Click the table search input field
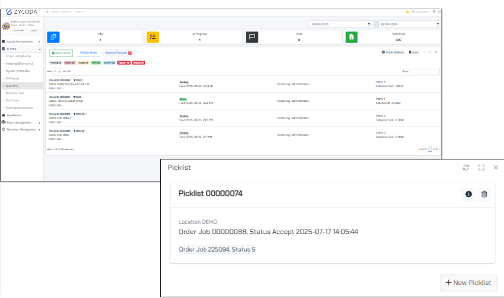Viewport: 504px width, 298px height. (424, 71)
